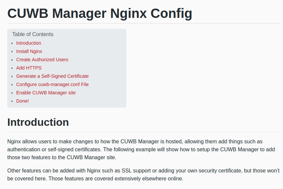Click the paragraph starting with Other features
The width and height of the screenshot is (283, 189).
coord(143,174)
